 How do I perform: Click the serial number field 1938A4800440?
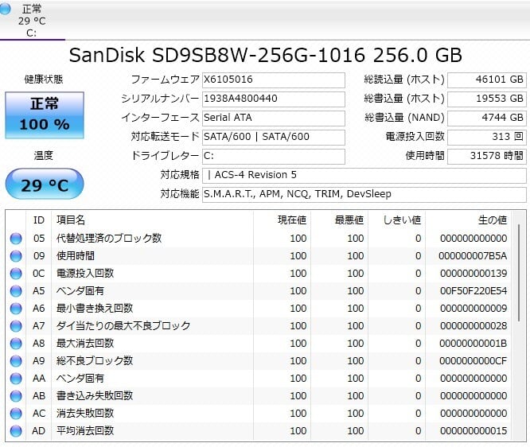(x=273, y=99)
